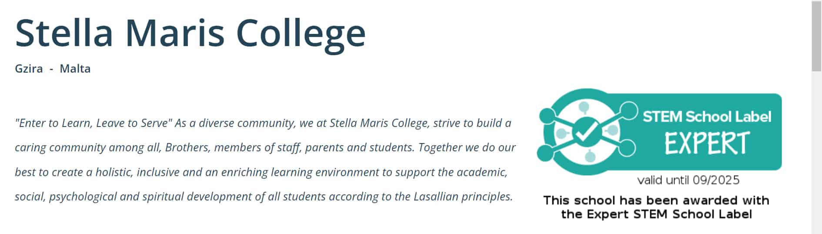This screenshot has width=822, height=234.
Task: Click the top-left solid node circle on badge
Action: coord(547,116)
